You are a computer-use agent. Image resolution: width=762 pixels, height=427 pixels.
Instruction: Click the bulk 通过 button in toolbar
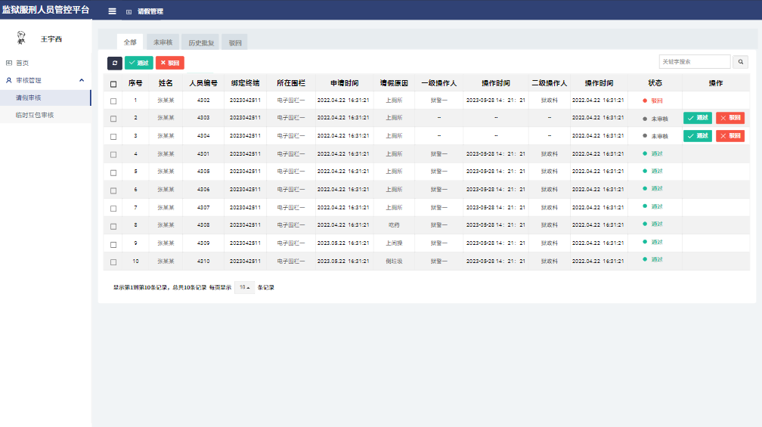pyautogui.click(x=138, y=63)
